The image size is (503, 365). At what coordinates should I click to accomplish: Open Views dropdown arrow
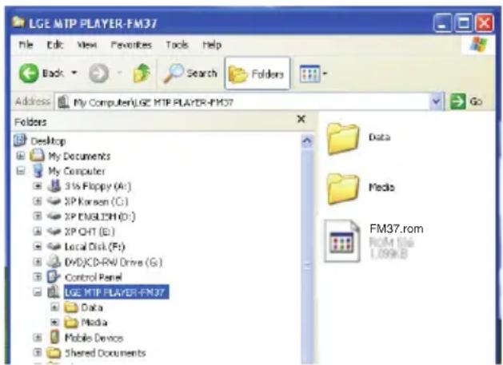[x=325, y=73]
